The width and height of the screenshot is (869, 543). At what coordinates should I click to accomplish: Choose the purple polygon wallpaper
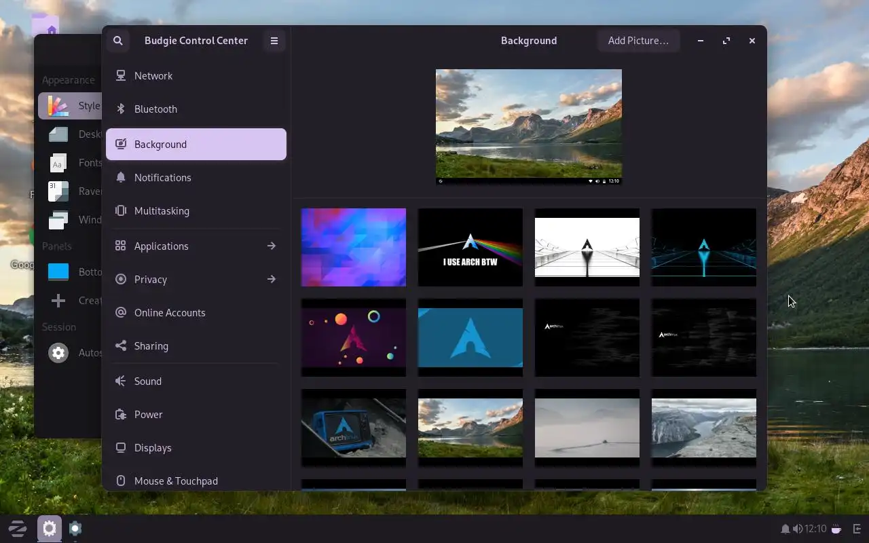(x=354, y=247)
